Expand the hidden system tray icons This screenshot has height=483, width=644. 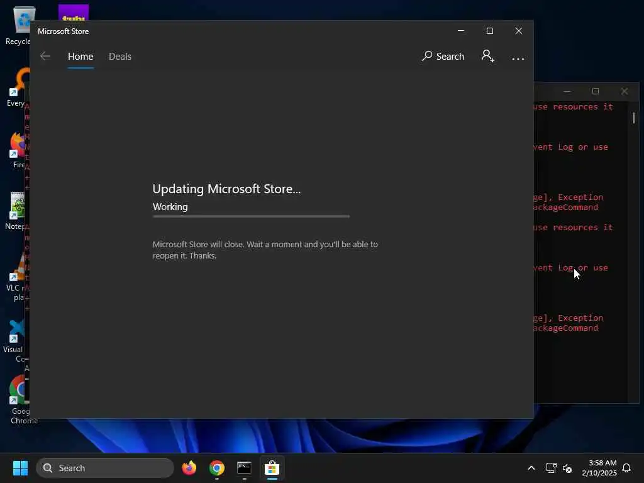[x=531, y=468]
